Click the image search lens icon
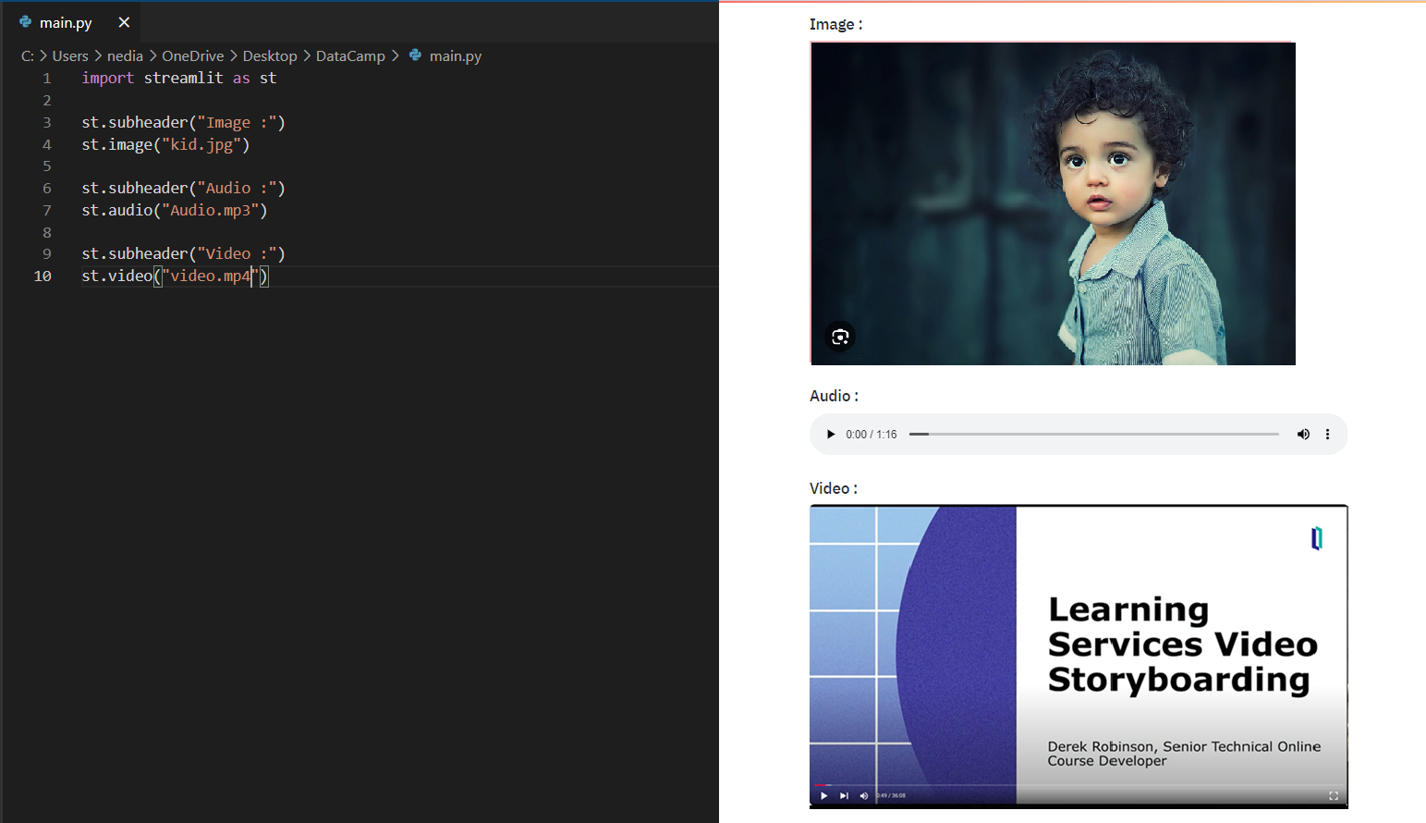The width and height of the screenshot is (1426, 823). (840, 337)
